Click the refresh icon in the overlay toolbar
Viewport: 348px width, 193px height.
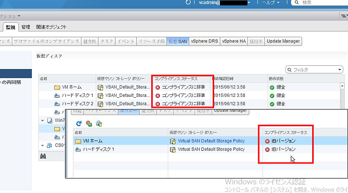pyautogui.click(x=79, y=123)
